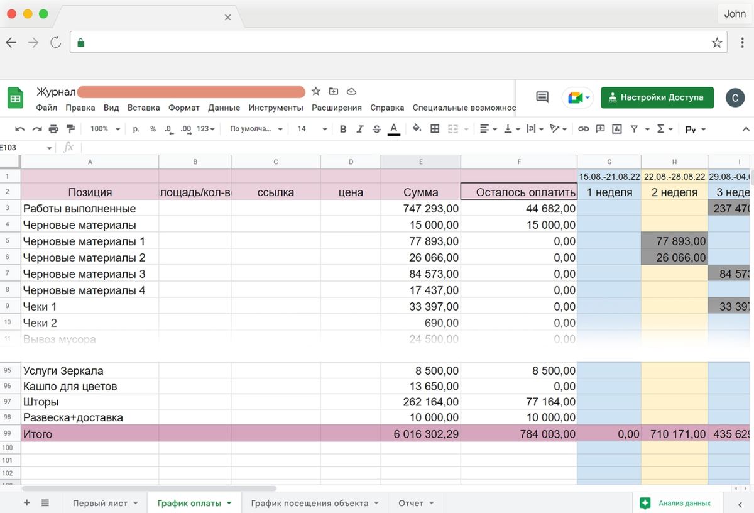Open the text color picker
754x513 pixels.
pos(394,129)
